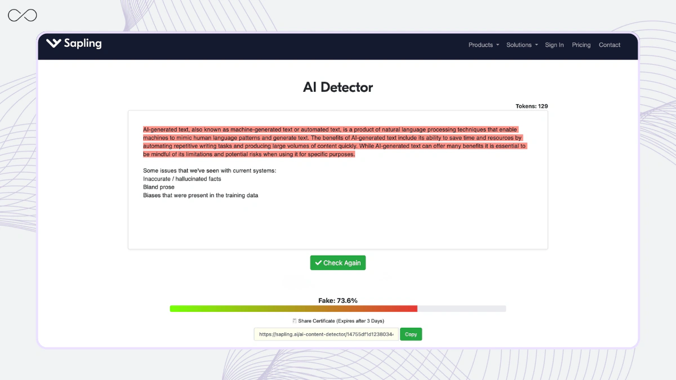Click the "Biases that were present" line
The image size is (676, 380).
[201, 195]
